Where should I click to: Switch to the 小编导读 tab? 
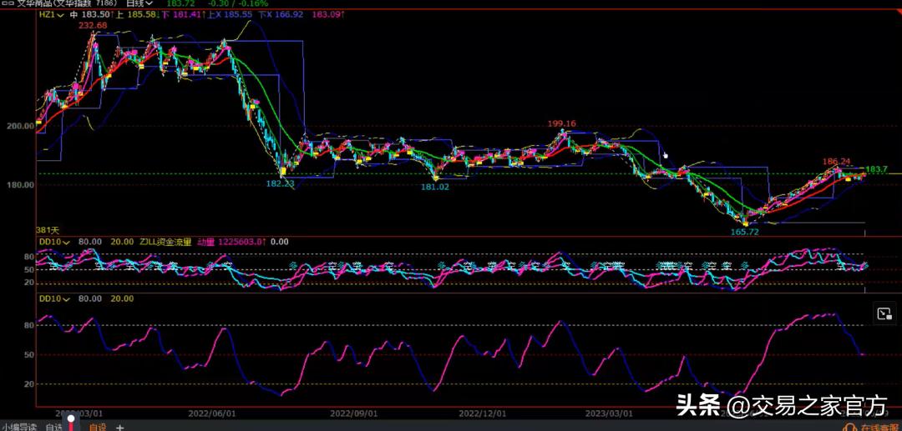point(19,428)
